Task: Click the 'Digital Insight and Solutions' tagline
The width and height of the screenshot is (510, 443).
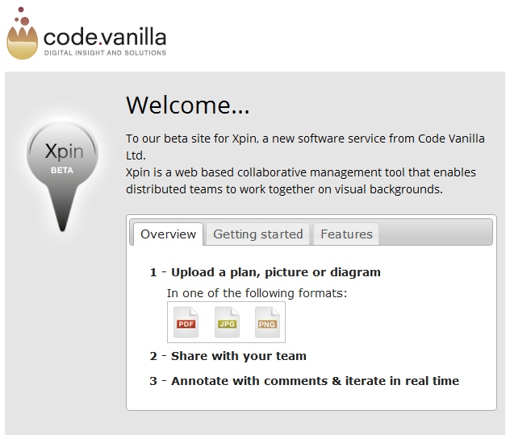Action: 105,53
